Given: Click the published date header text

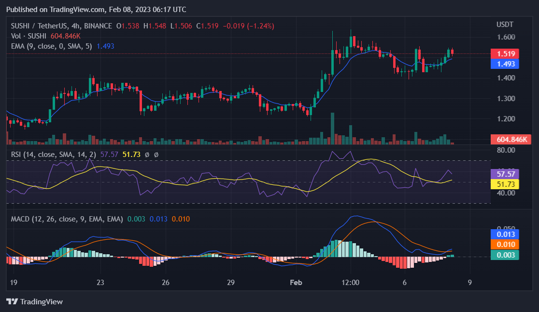Looking at the screenshot, I should (x=96, y=10).
